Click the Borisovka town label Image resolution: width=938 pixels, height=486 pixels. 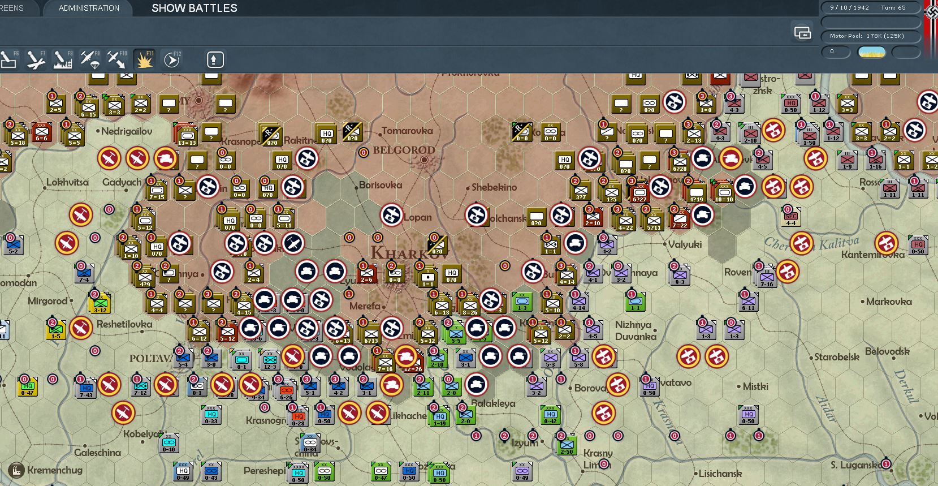pos(381,185)
